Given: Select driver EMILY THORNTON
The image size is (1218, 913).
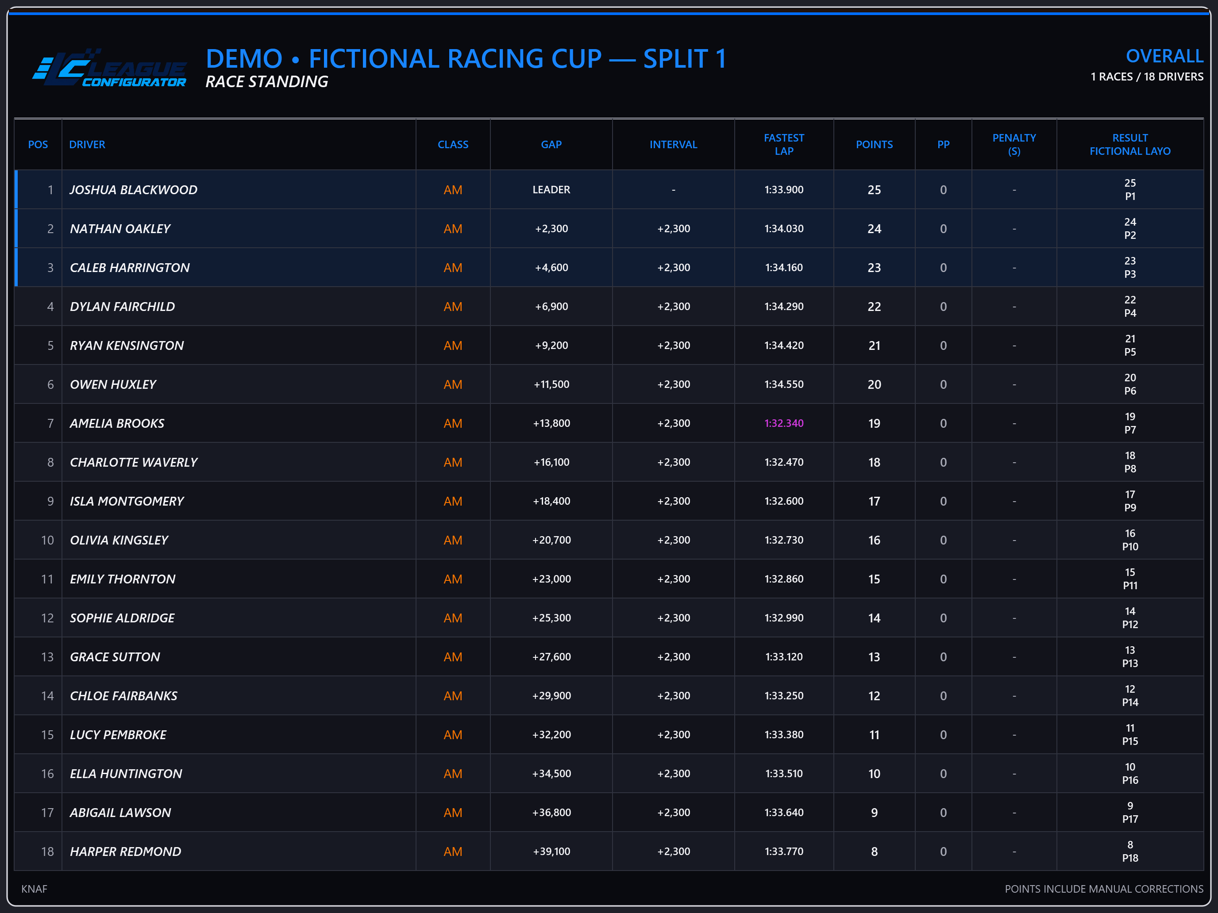Looking at the screenshot, I should pyautogui.click(x=122, y=579).
